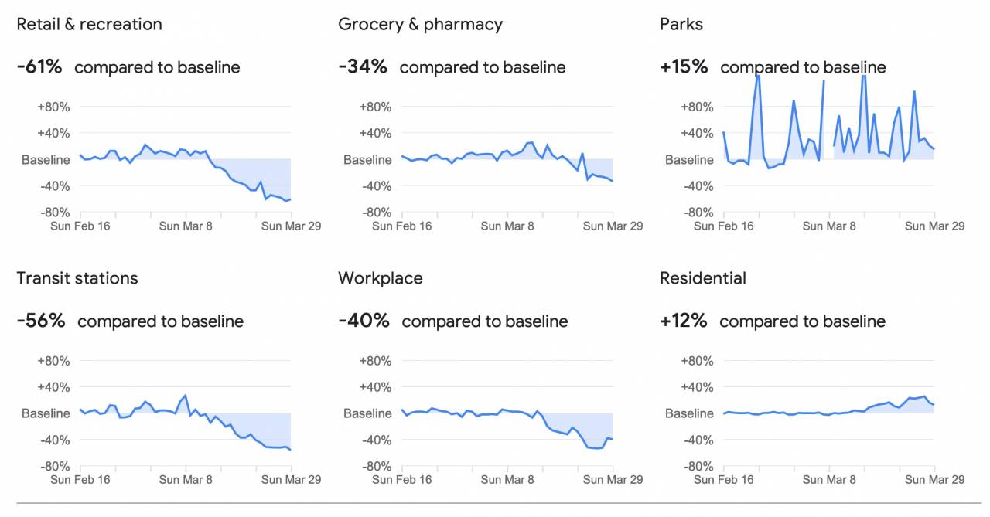This screenshot has width=990, height=517.
Task: Click Sun Mar 8 label on Retail chart
Action: click(186, 226)
